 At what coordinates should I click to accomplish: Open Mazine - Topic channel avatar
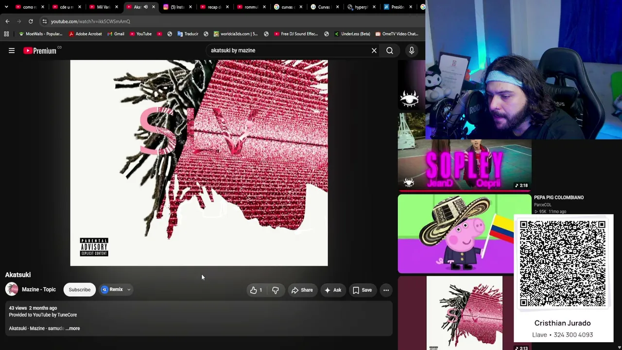[12, 290]
